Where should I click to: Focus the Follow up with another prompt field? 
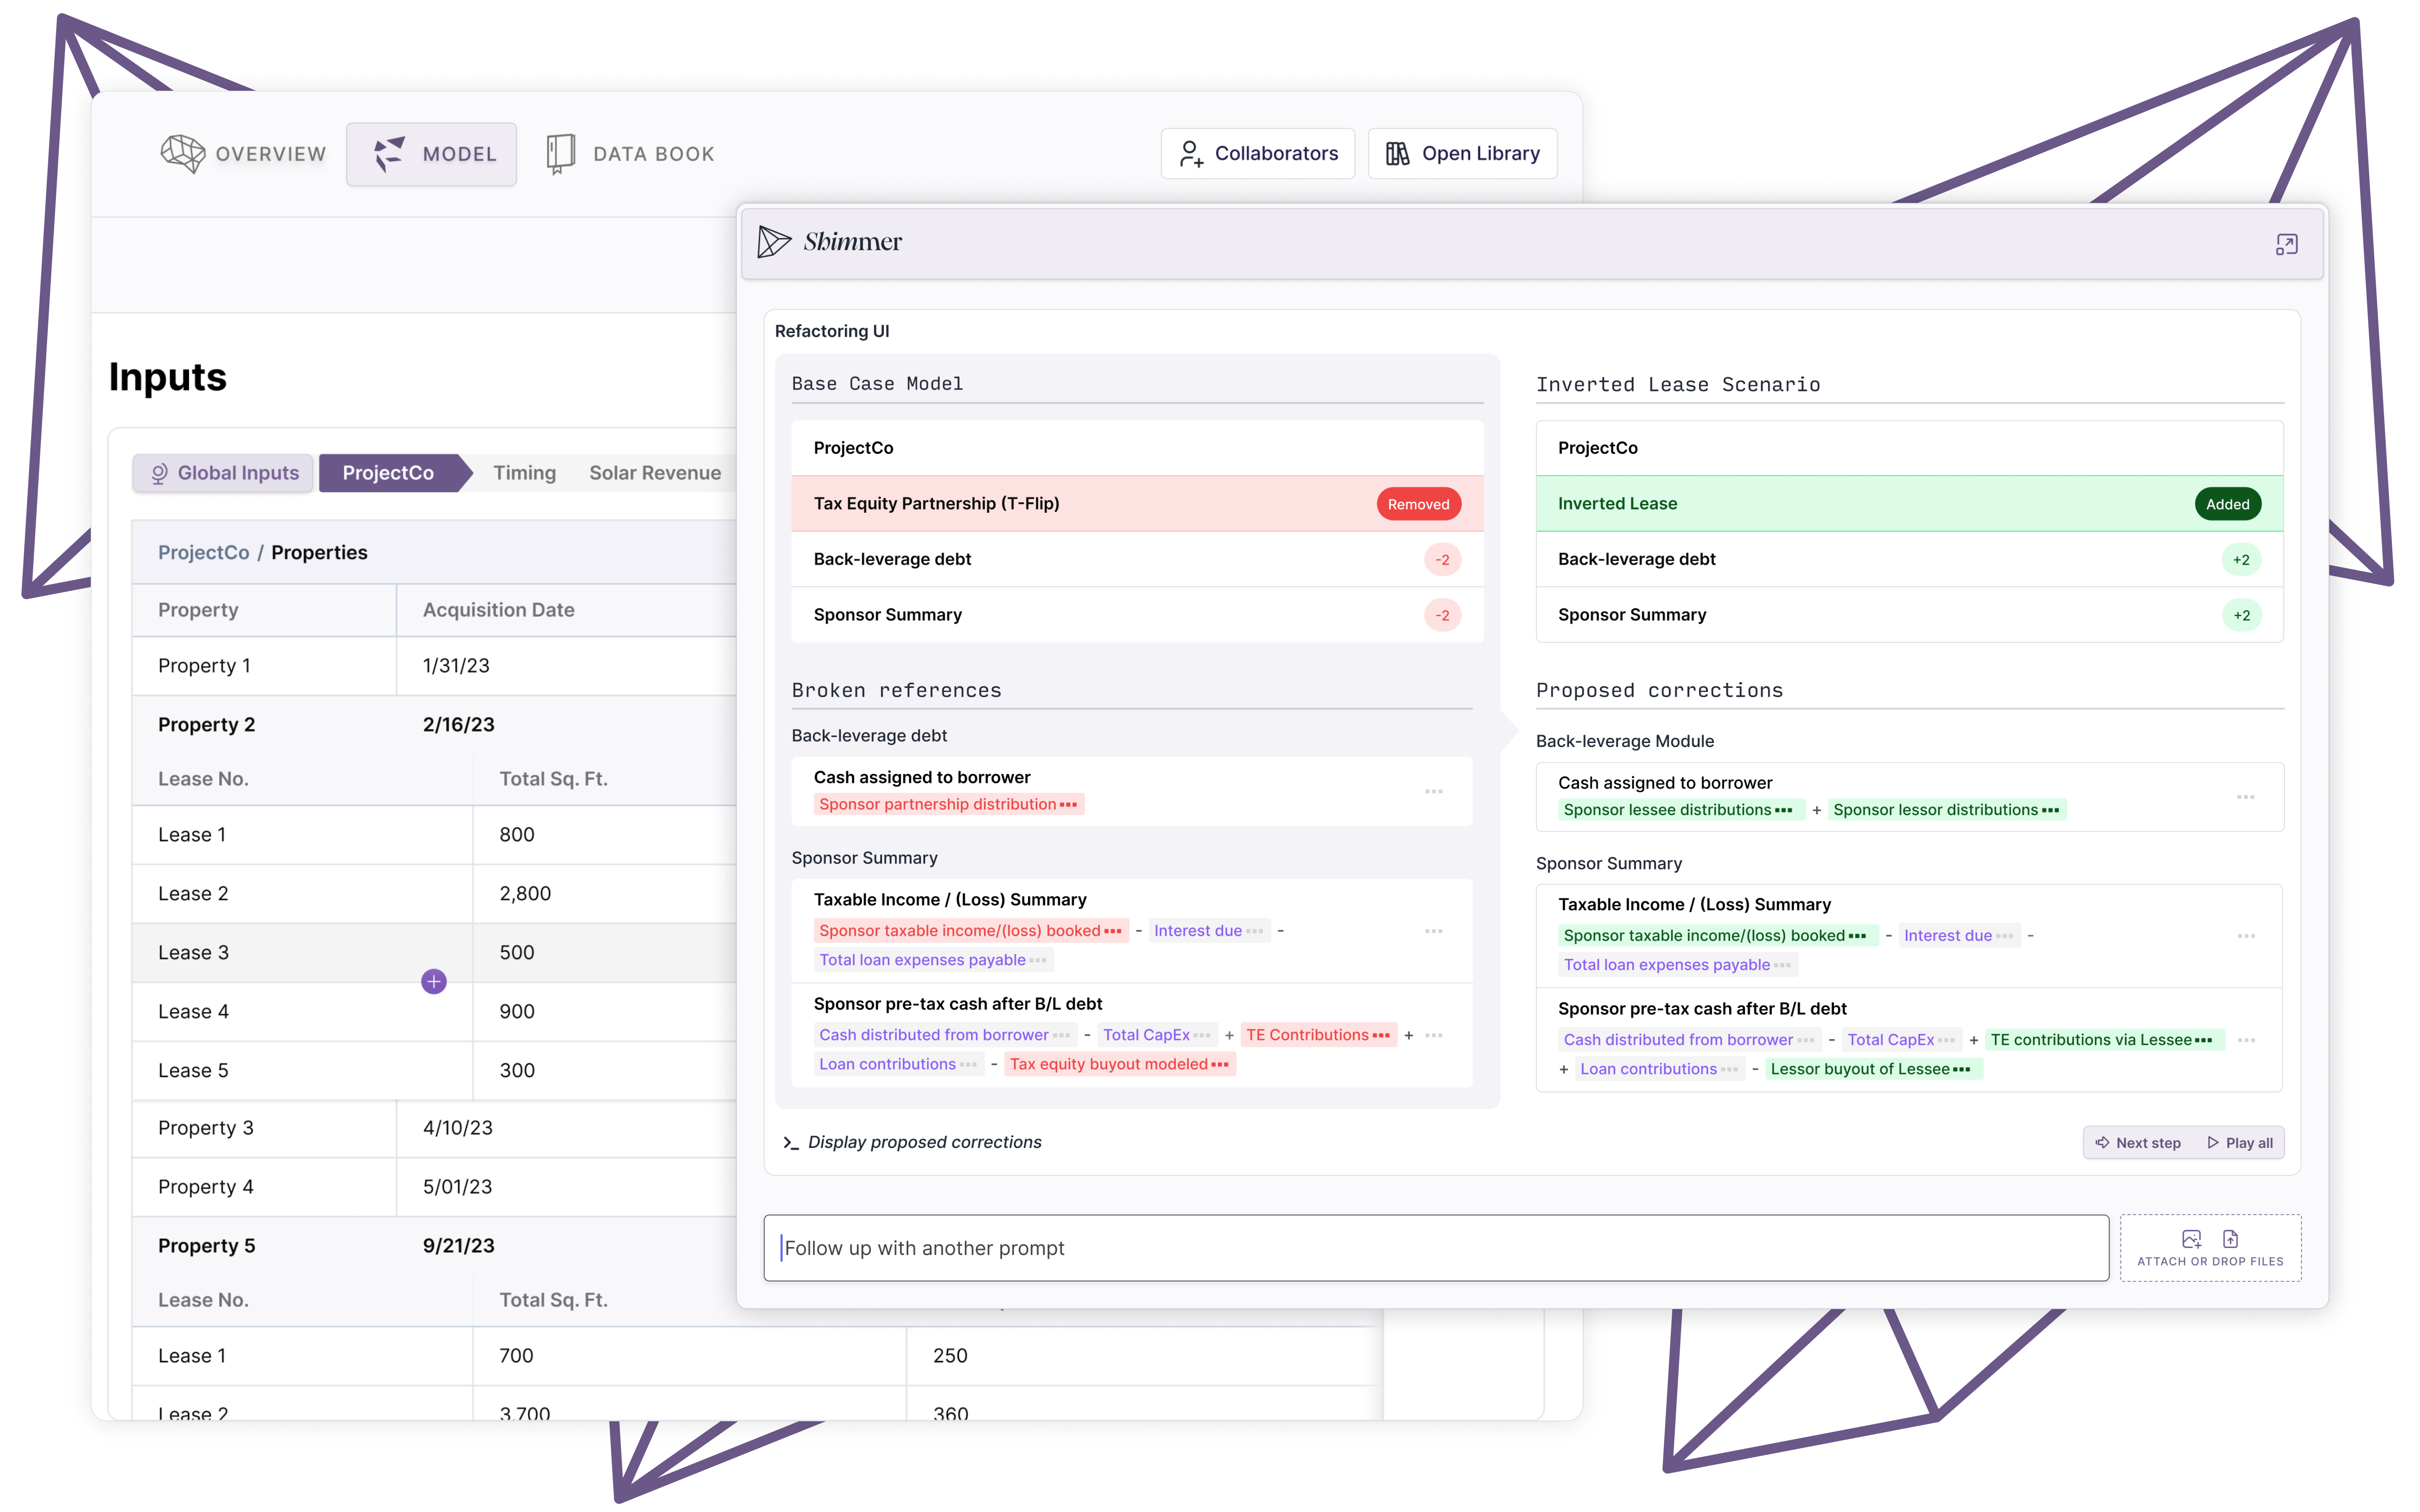(1436, 1248)
